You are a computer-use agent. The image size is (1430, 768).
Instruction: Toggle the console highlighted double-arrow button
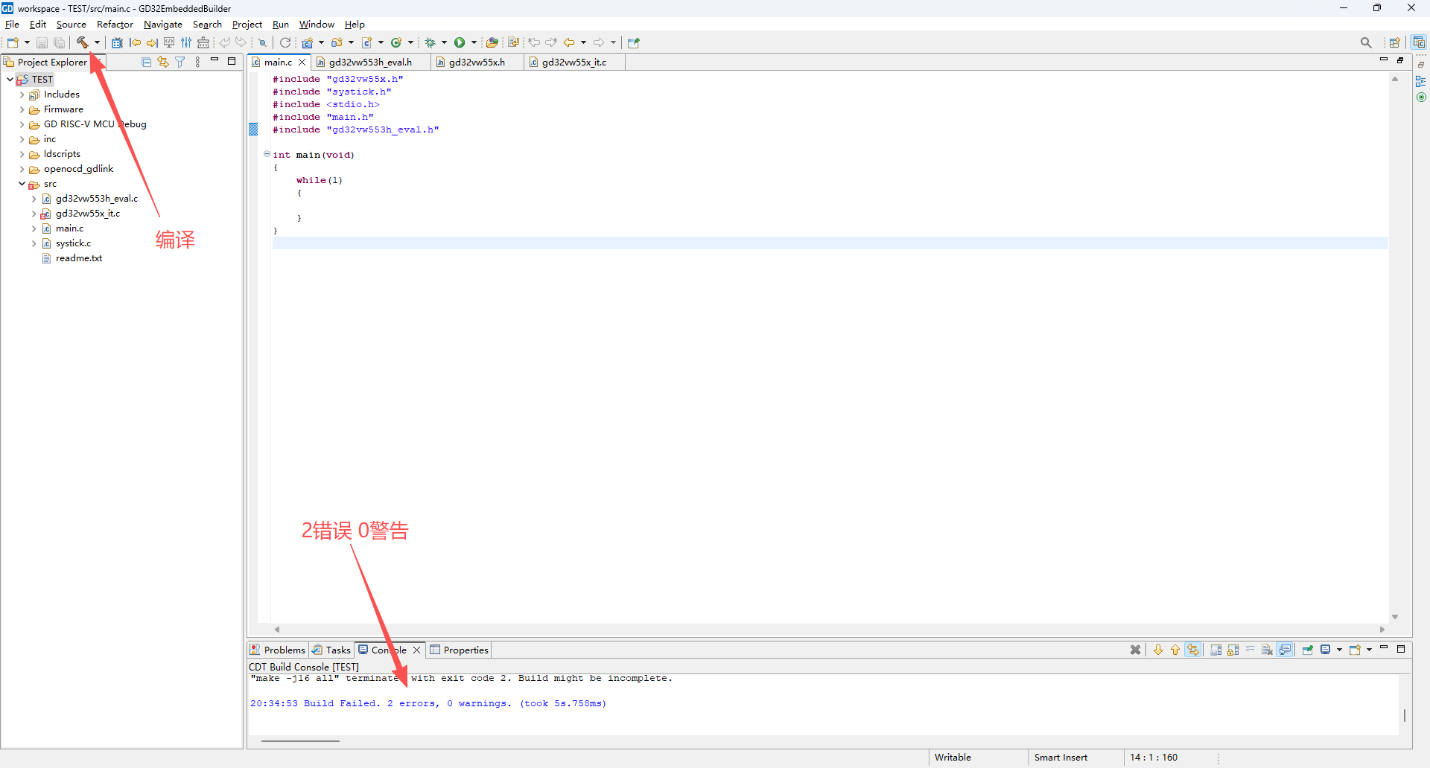(1193, 650)
